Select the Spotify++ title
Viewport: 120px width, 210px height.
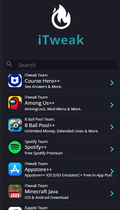coord(36,147)
